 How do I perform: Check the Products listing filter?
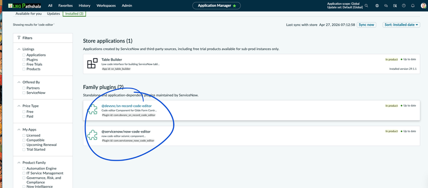24,69
